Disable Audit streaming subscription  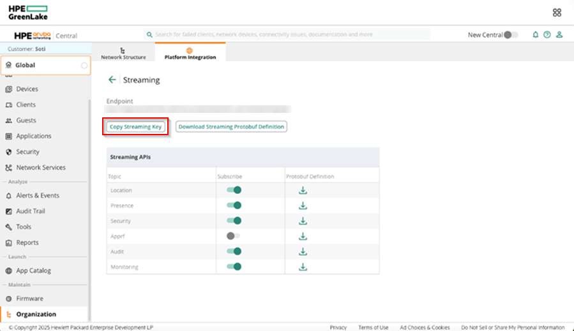pyautogui.click(x=234, y=251)
